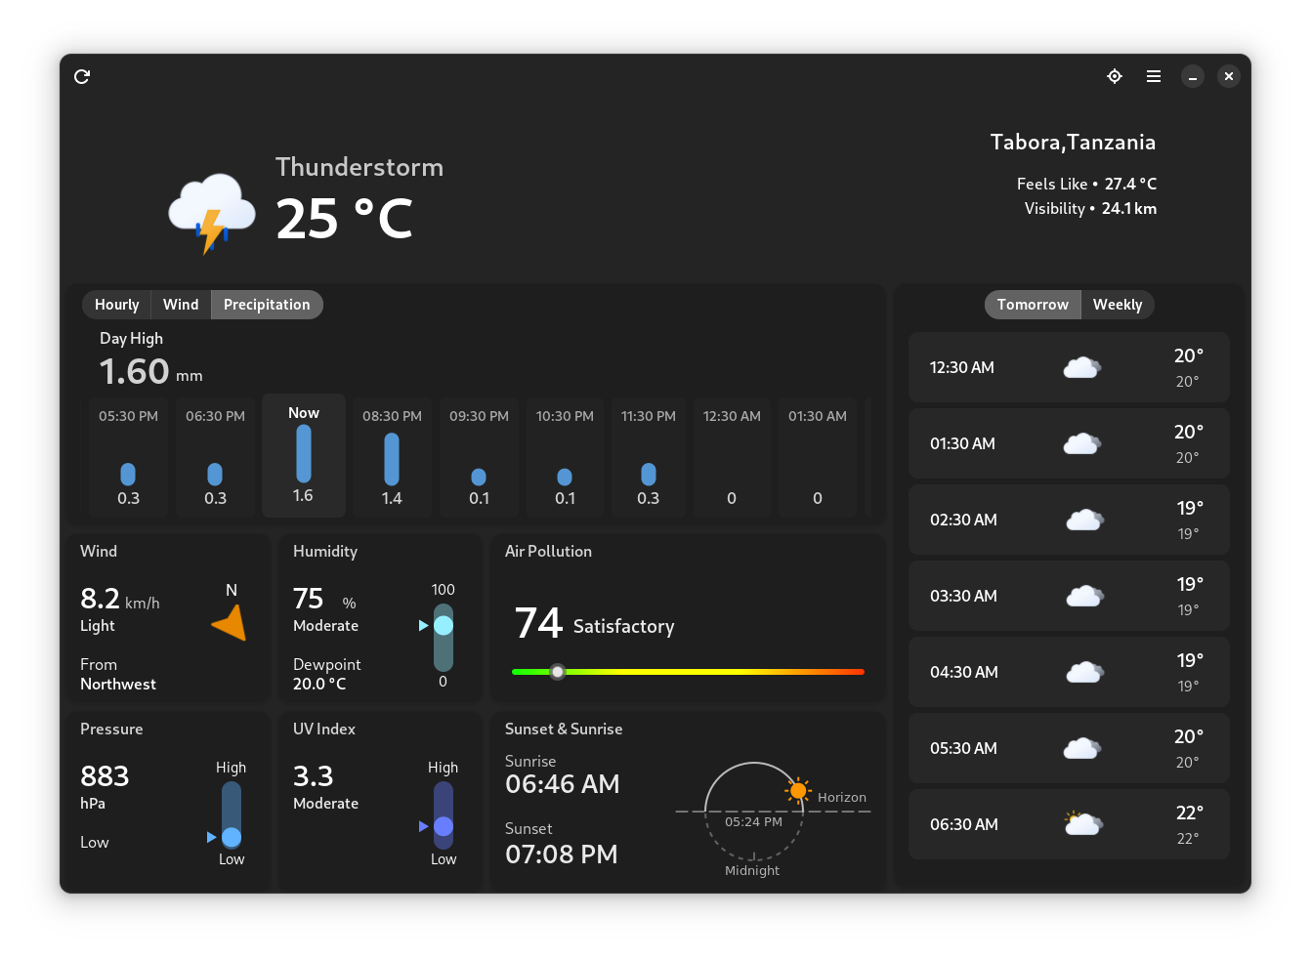The width and height of the screenshot is (1311, 959).
Task: Click the air pollution gradient slider knob
Action: coord(558,672)
